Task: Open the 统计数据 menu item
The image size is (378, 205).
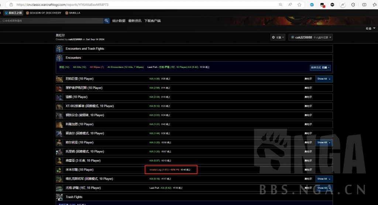Action: [x=118, y=21]
